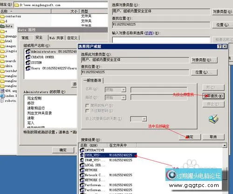233x194 pixels.
Task: Select 列出文件夹目录 permission row
Action: (x=40, y=113)
